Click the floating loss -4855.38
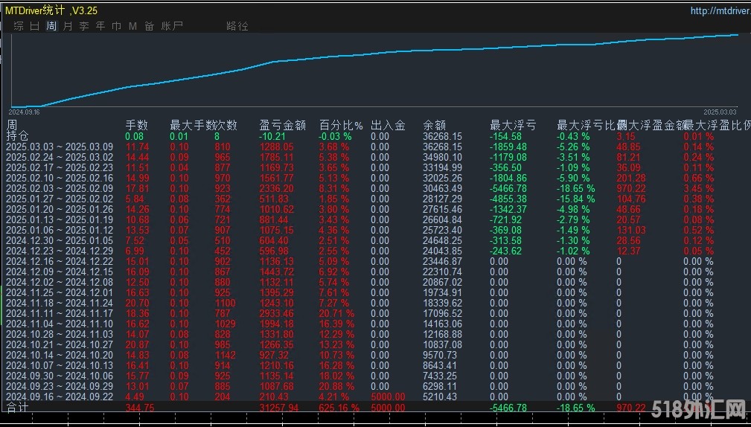 click(x=508, y=199)
